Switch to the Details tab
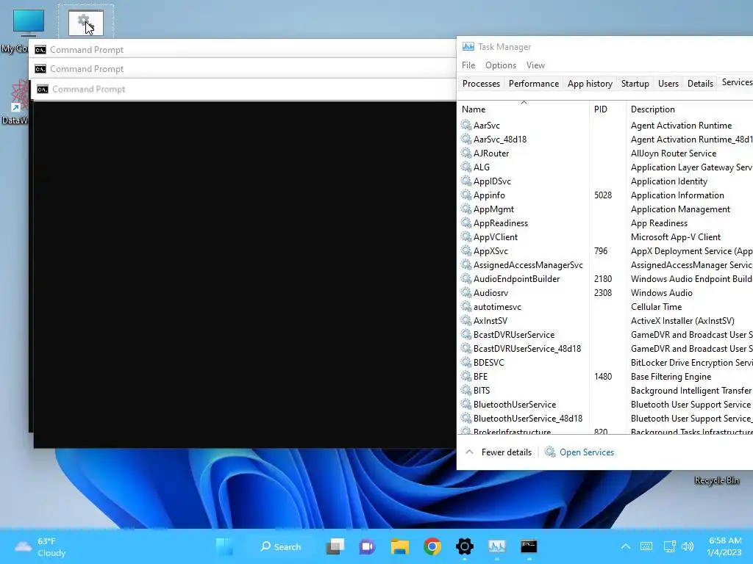This screenshot has width=753, height=564. [700, 84]
